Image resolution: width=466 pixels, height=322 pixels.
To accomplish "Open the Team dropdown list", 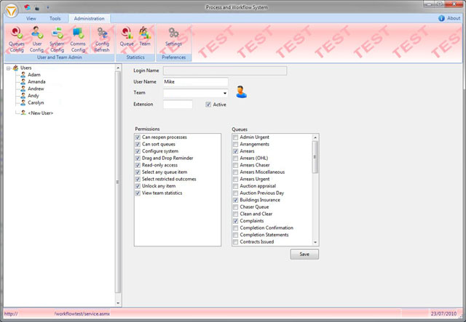I will coord(225,94).
